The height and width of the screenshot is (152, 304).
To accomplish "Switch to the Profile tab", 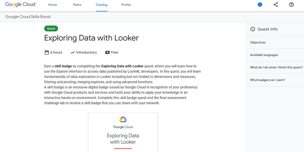I will pos(126,5).
